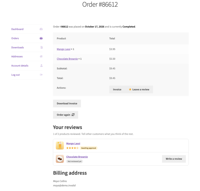Viewport: 200px width, 191px height.
Task: Click the Leave a review button
Action: [139, 89]
